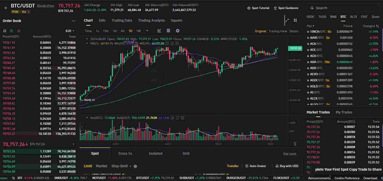Open the chart strategy book icon
Image resolution: width=383 pixels, height=181 pixels.
(x=168, y=31)
